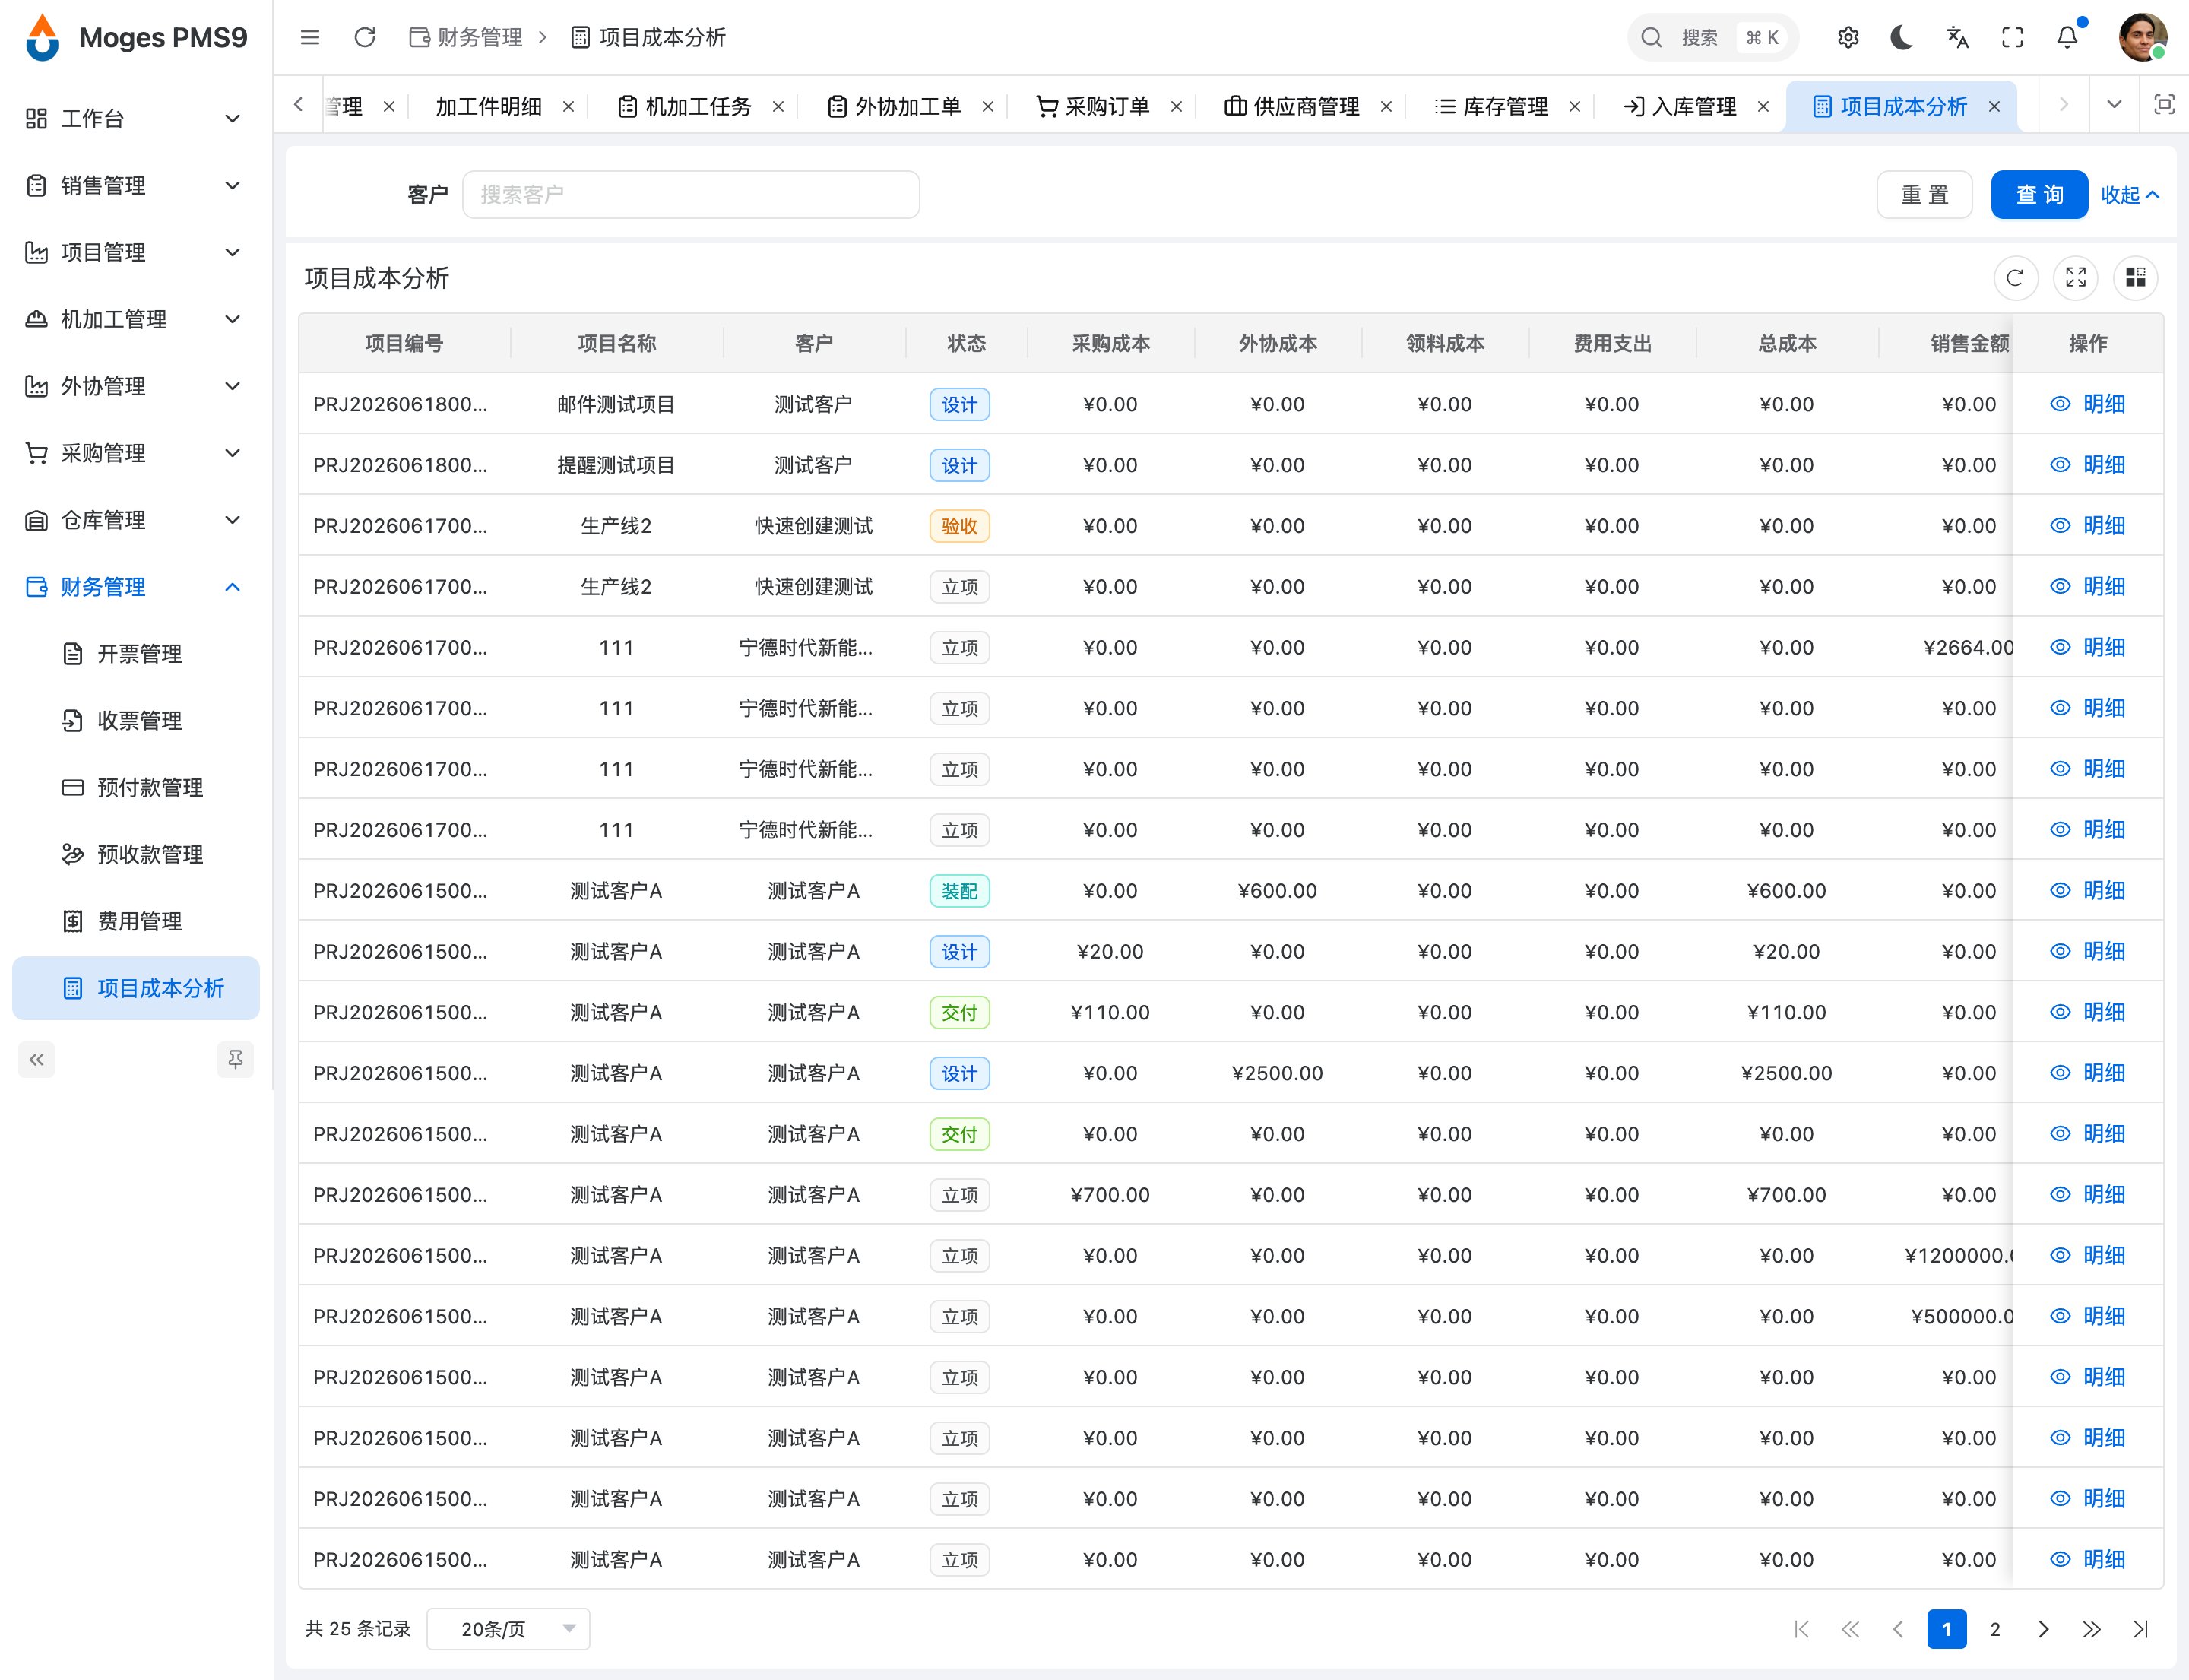Expand the 销售管理 sidebar menu
This screenshot has width=2189, height=1680.
[x=135, y=185]
